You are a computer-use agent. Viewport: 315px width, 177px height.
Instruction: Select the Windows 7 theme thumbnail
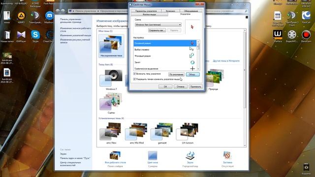[x=111, y=80]
